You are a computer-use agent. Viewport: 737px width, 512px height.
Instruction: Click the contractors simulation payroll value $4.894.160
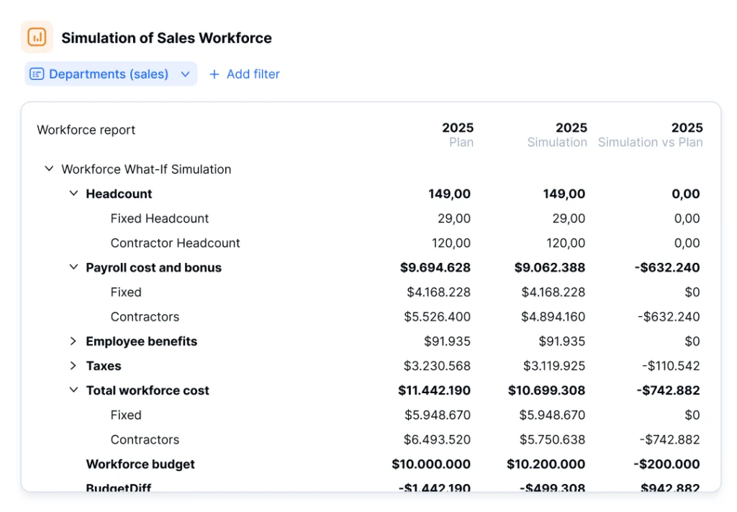(x=553, y=316)
